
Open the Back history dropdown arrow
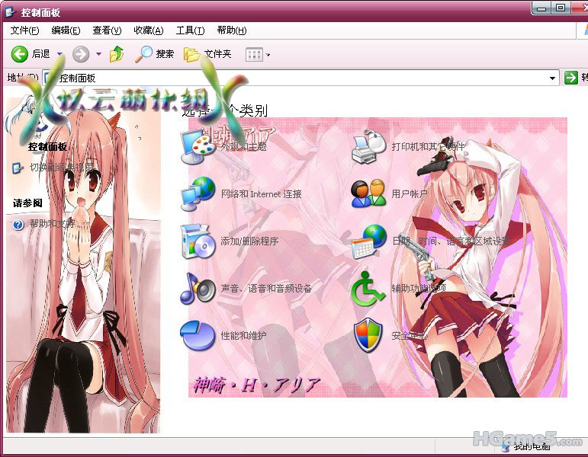59,54
